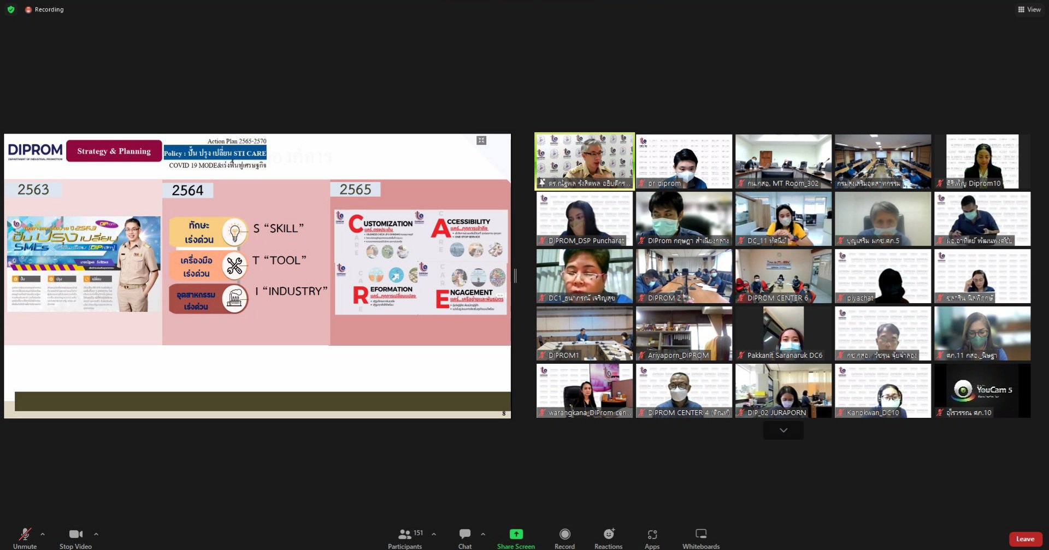This screenshot has height=550, width=1049.
Task: Select the MT Room_302 video tile
Action: coord(783,162)
